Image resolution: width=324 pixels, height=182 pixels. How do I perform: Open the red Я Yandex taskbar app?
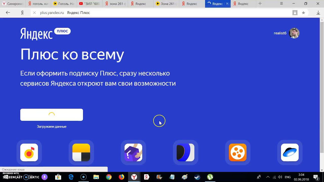click(147, 177)
